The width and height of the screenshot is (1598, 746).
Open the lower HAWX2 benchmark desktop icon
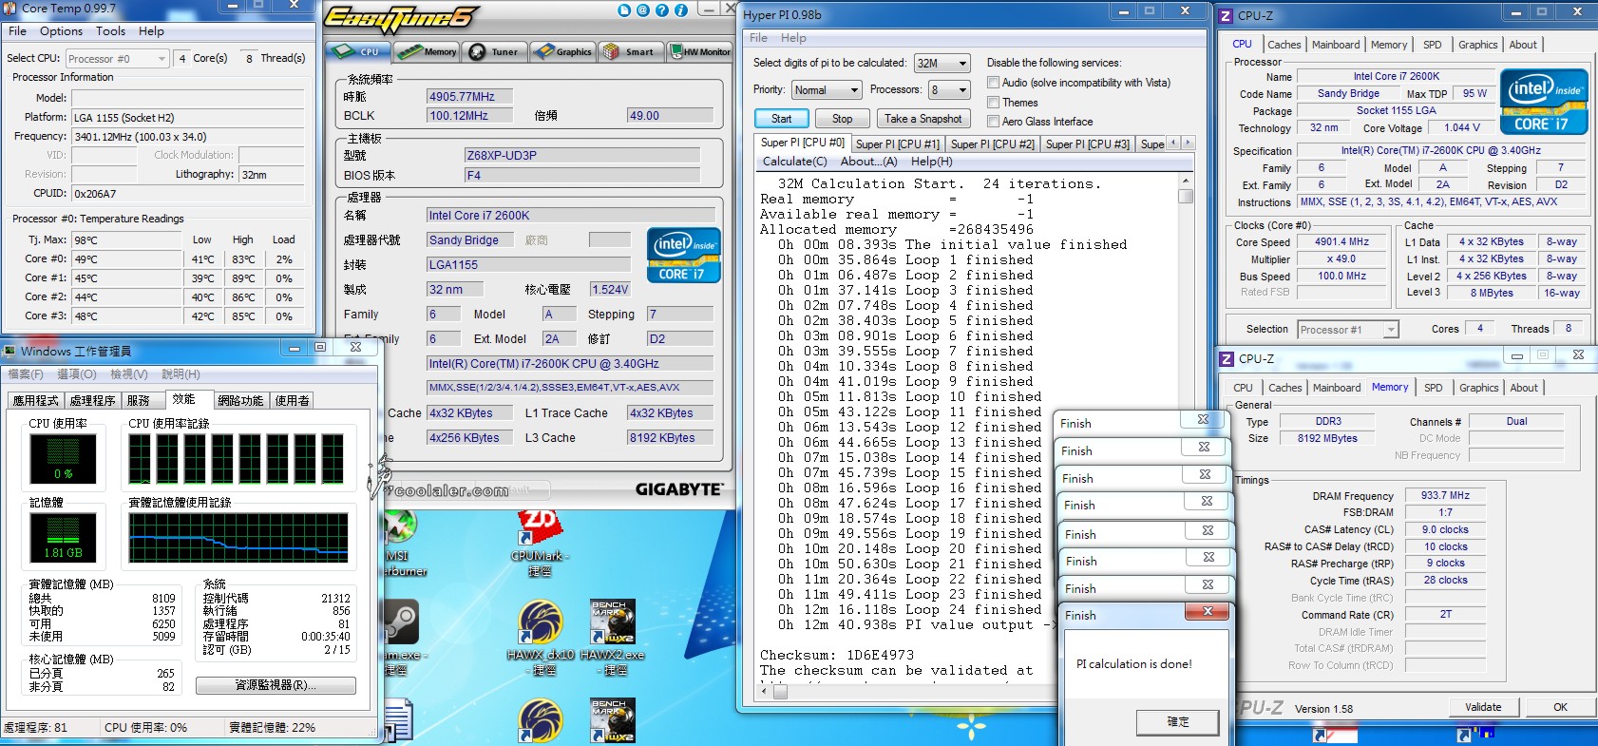(x=613, y=720)
